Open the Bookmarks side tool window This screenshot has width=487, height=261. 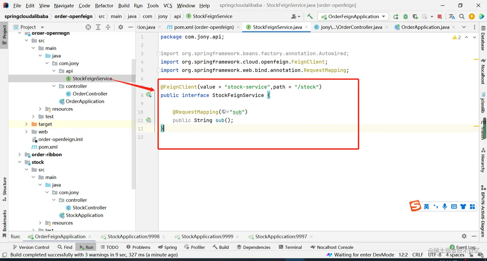tap(5, 224)
